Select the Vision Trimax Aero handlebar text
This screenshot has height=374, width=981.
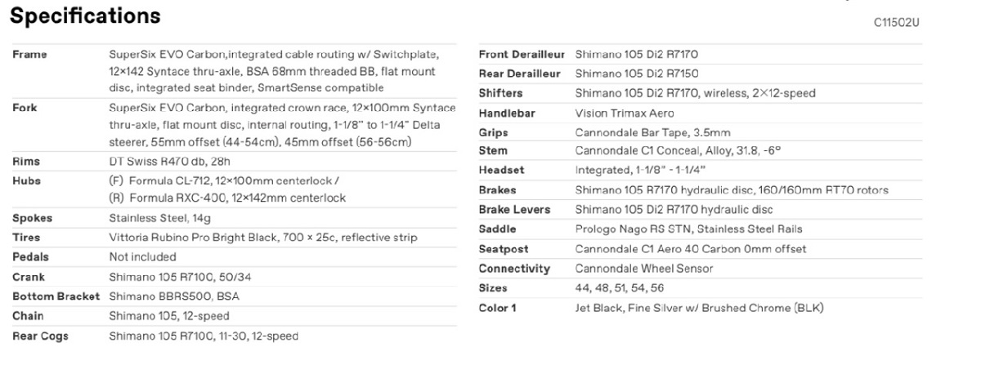coord(625,114)
